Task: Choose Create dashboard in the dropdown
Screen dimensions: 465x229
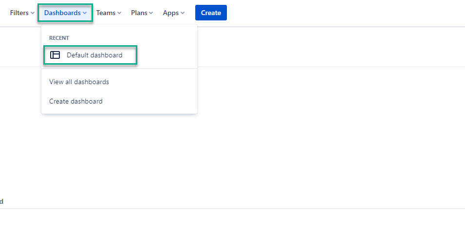Action: click(x=75, y=102)
